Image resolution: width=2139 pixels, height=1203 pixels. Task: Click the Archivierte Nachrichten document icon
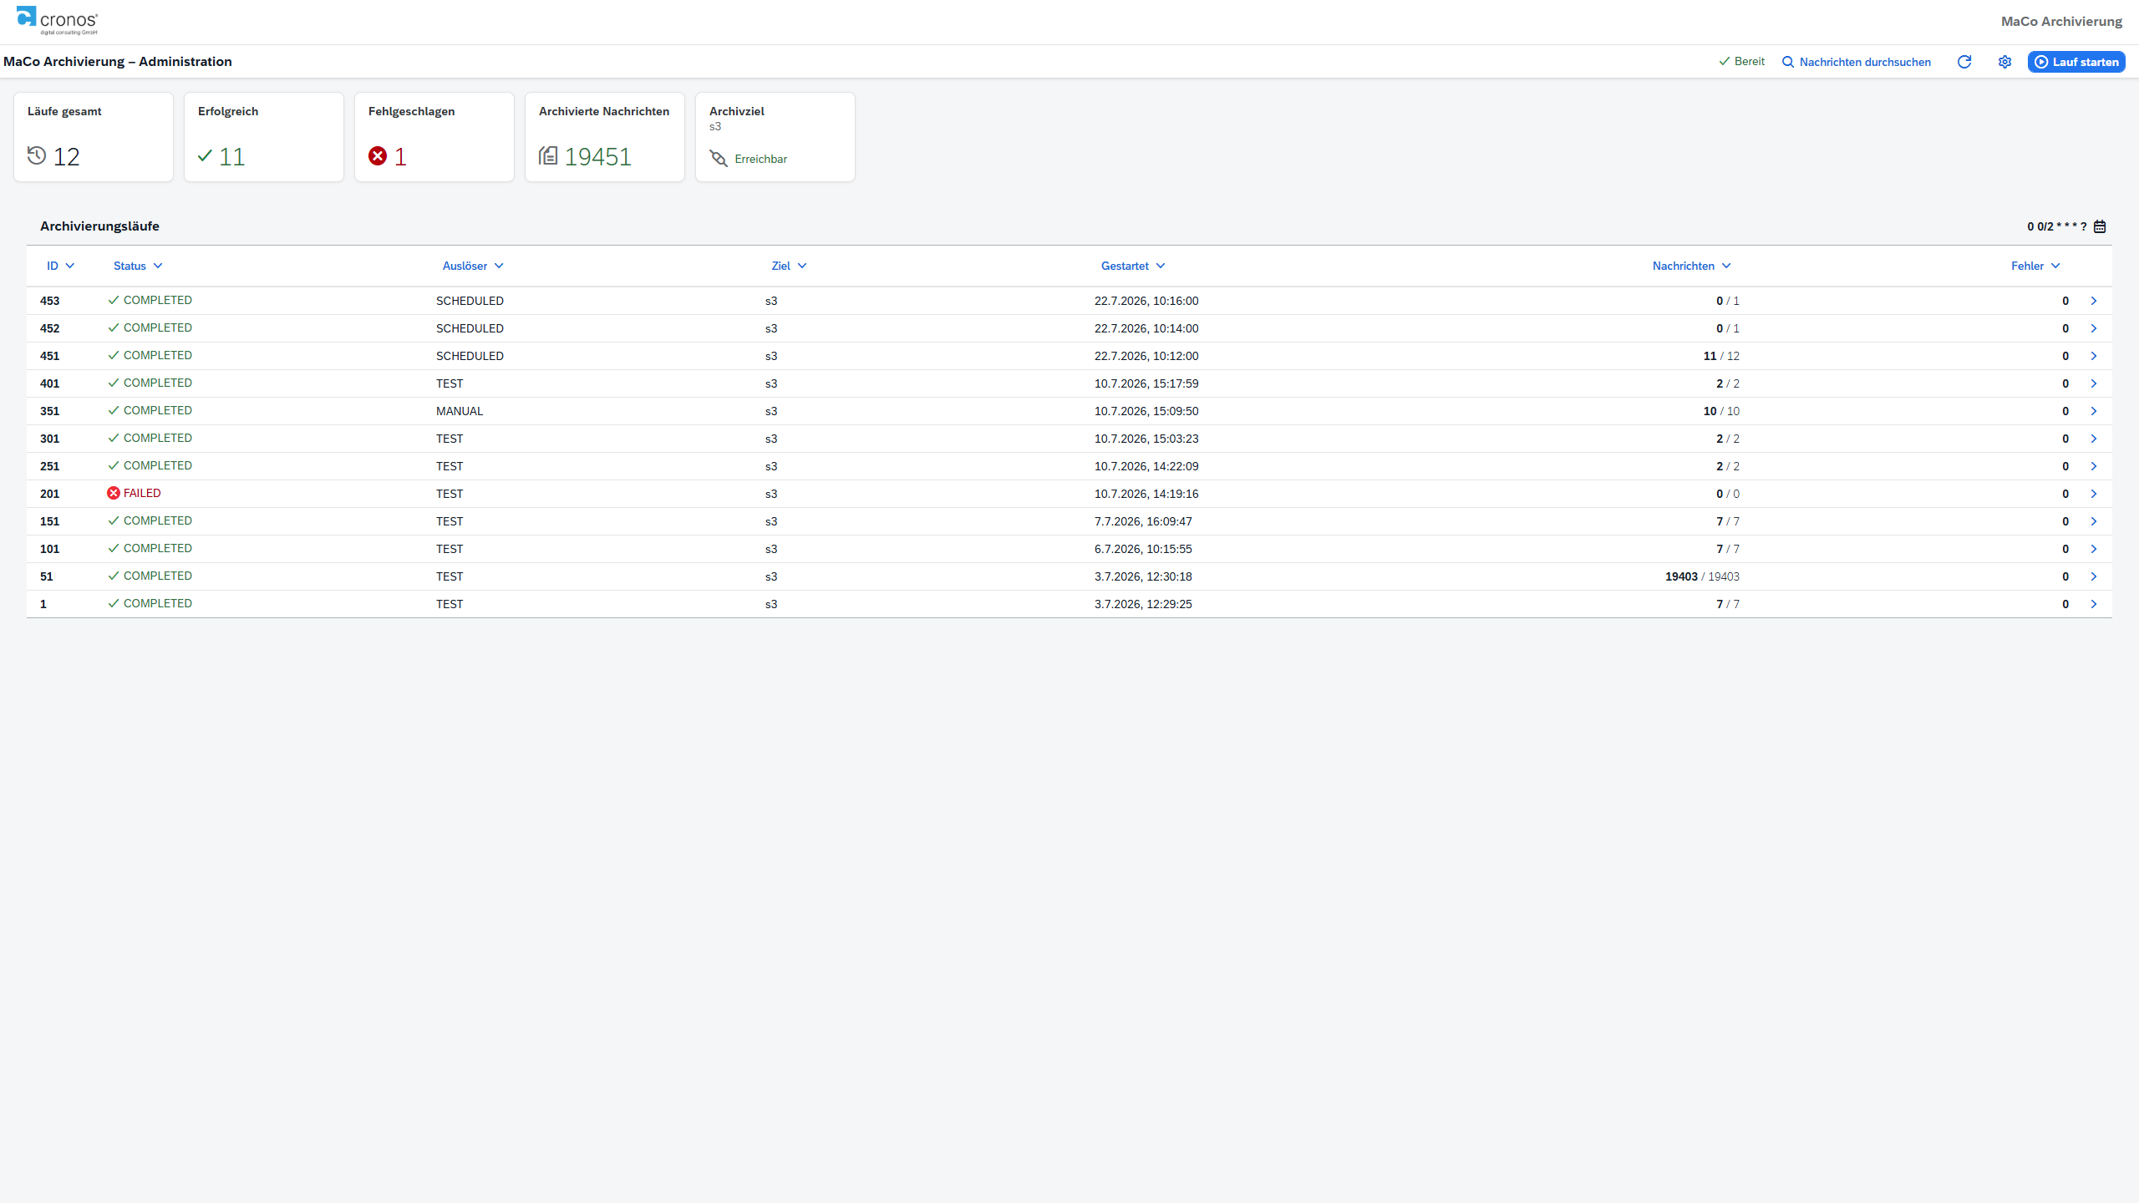tap(548, 155)
